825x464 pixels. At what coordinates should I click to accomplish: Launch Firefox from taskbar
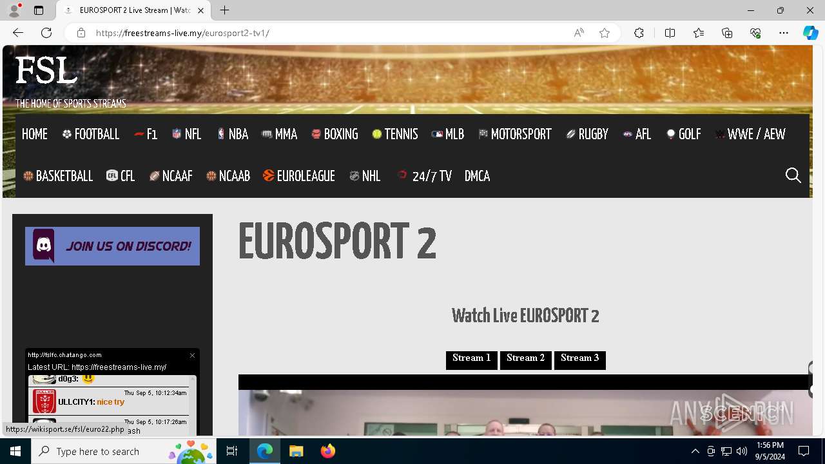pyautogui.click(x=327, y=451)
